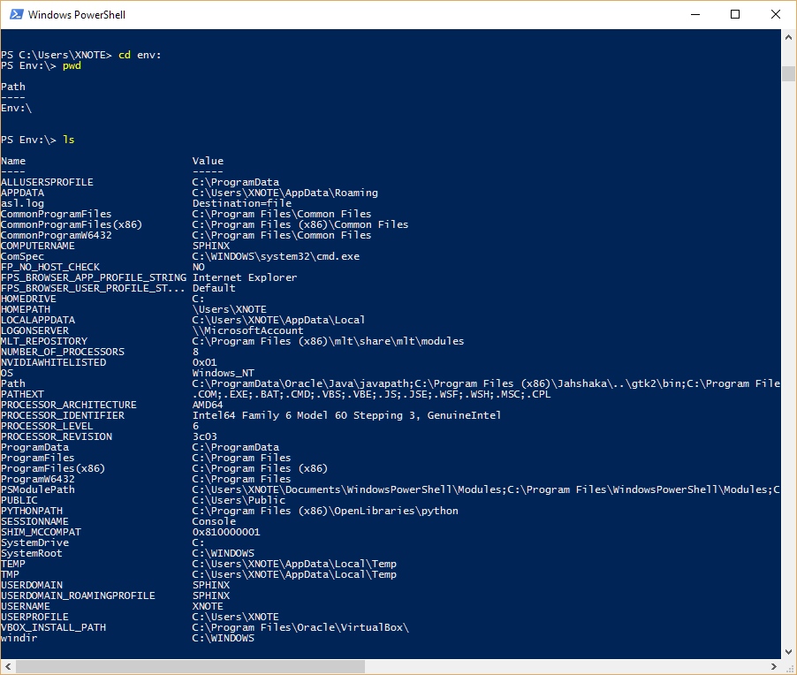Click the 'ls' command text
797x675 pixels.
coord(69,140)
